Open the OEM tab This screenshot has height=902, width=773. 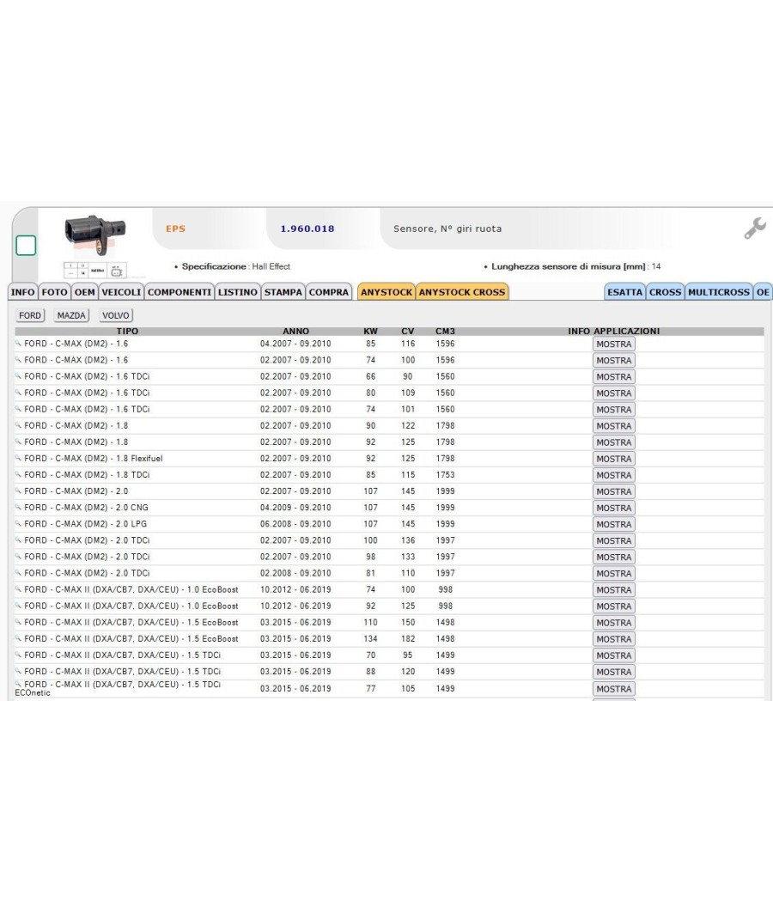84,292
